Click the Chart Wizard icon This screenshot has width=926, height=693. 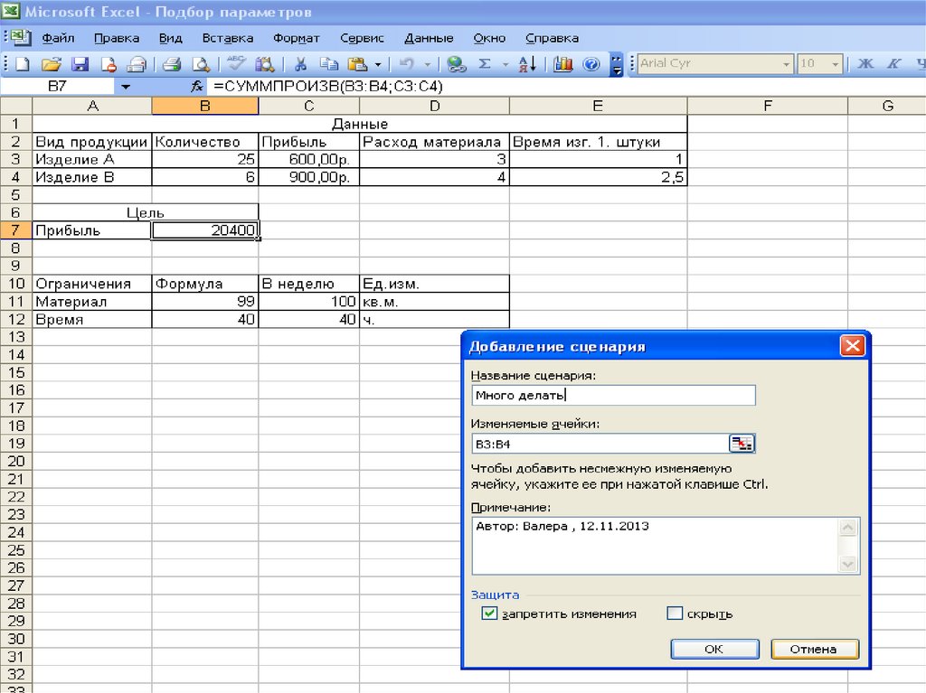[563, 64]
